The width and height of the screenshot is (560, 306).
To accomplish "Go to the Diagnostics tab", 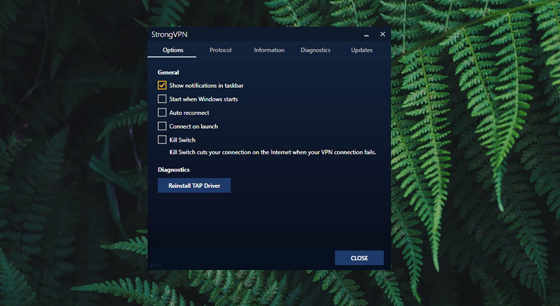I will (315, 50).
